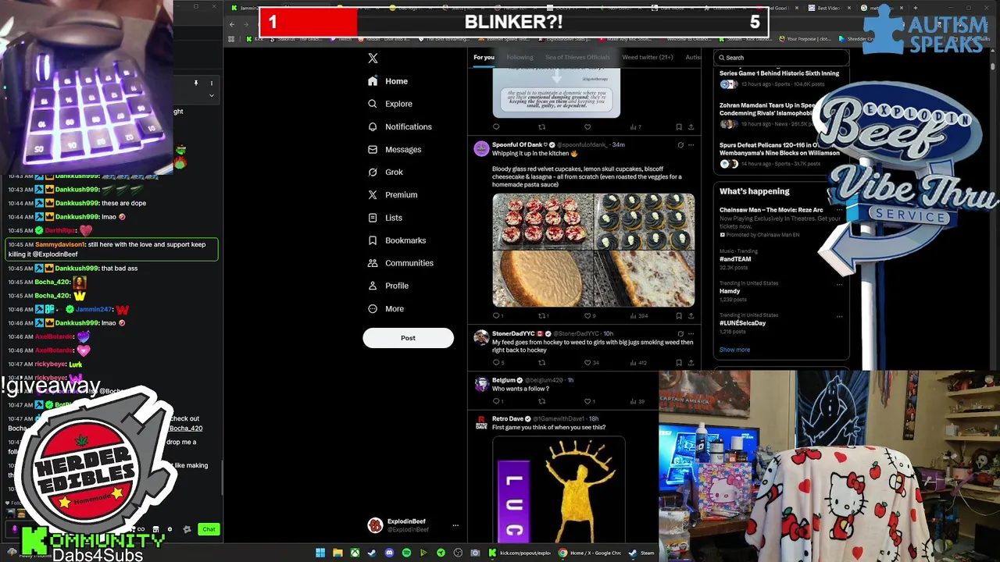Open File Explorer from taskbar

(337, 553)
